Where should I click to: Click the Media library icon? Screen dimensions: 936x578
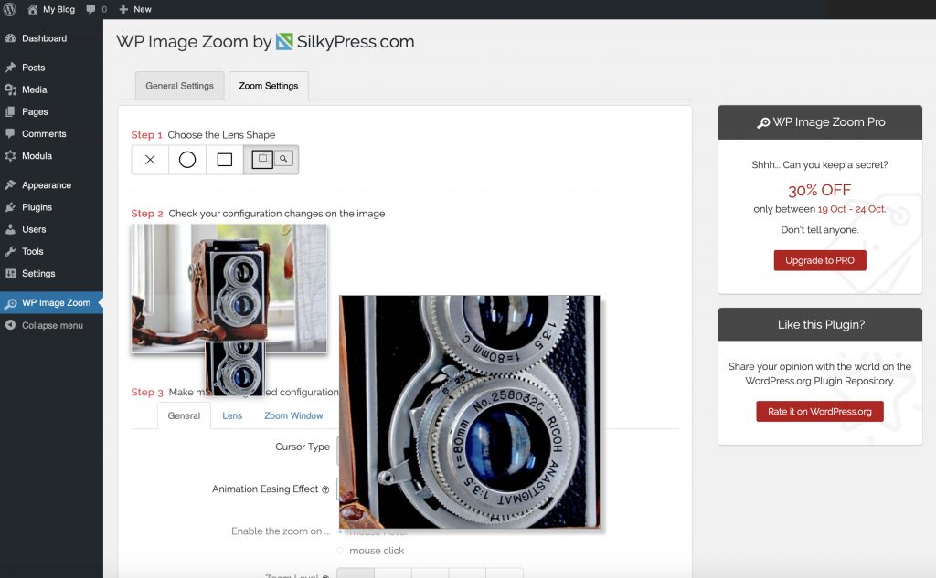pyautogui.click(x=10, y=89)
